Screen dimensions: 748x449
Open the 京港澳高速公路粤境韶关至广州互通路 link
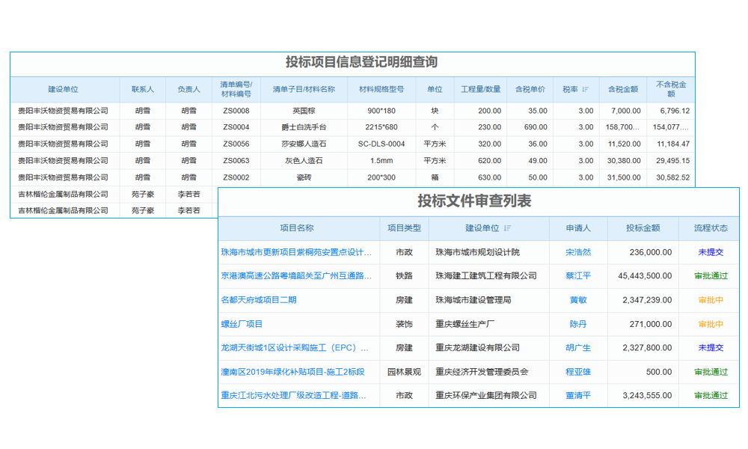tap(295, 277)
